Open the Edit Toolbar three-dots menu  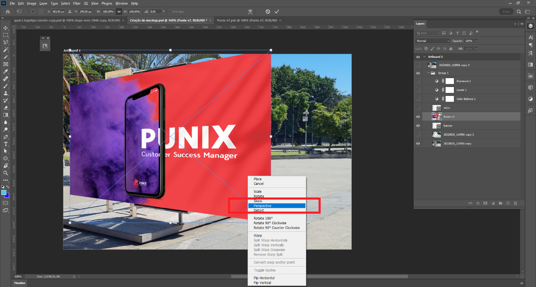(x=6, y=180)
